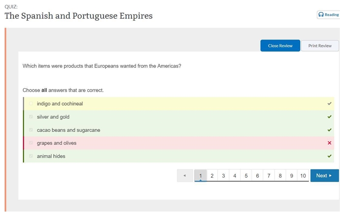Click the green checkmark beside animal hides
This screenshot has height=212, width=340.
pos(329,156)
